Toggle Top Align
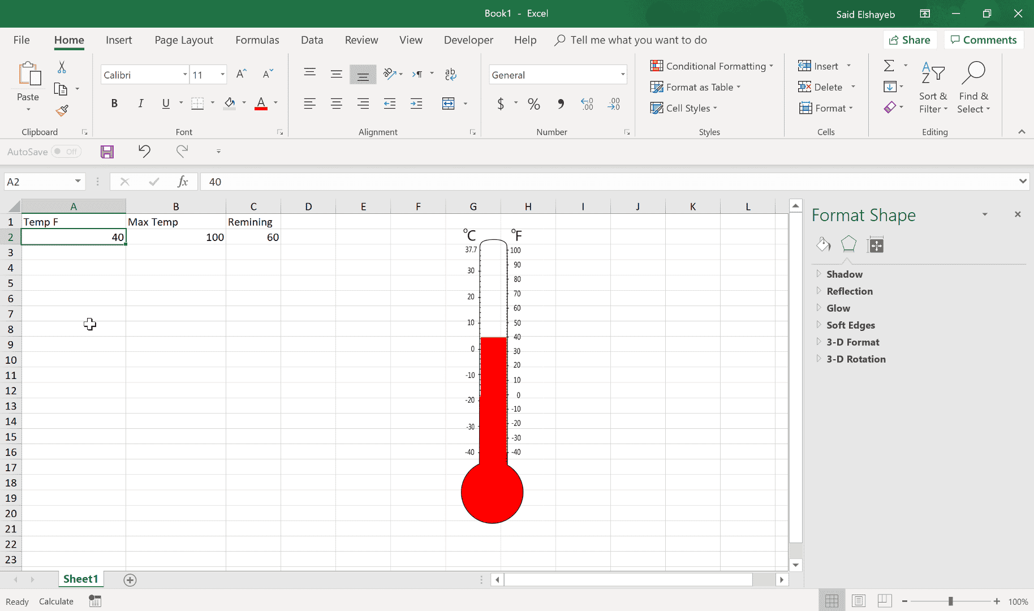The width and height of the screenshot is (1034, 611). pyautogui.click(x=309, y=73)
